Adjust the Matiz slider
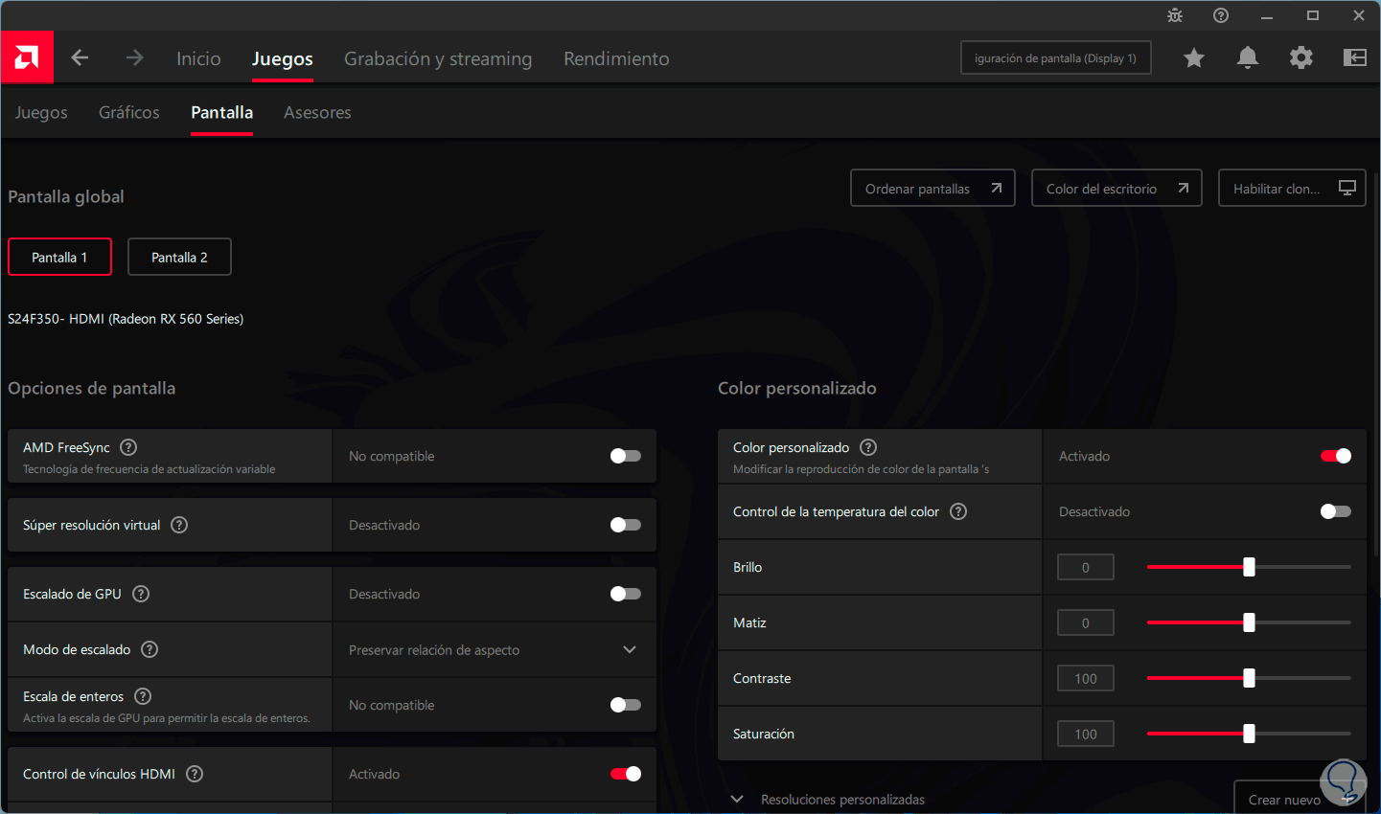The image size is (1381, 814). pyautogui.click(x=1249, y=622)
